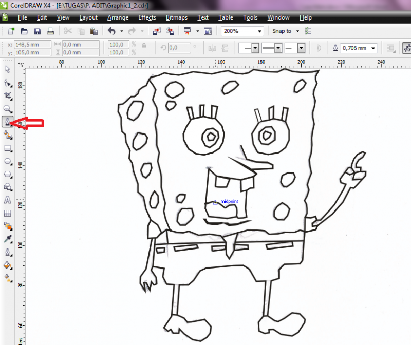This screenshot has height=345, width=411.
Task: Click the y position field 105,0 mm
Action: tap(32, 52)
